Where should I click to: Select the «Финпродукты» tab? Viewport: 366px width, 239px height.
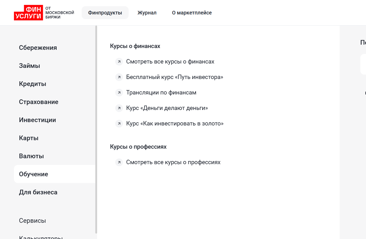[x=105, y=12]
